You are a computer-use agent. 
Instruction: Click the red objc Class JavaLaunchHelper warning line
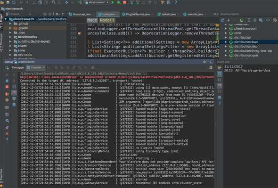pyautogui.click(x=117, y=77)
